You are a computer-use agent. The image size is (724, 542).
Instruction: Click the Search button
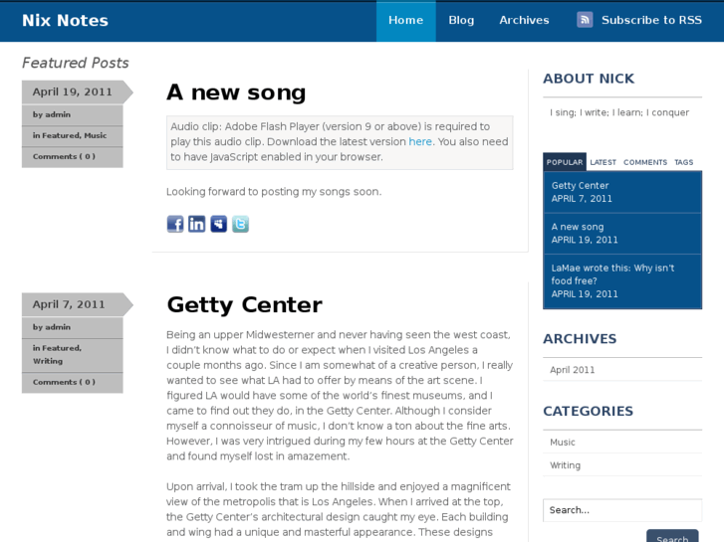(x=672, y=536)
